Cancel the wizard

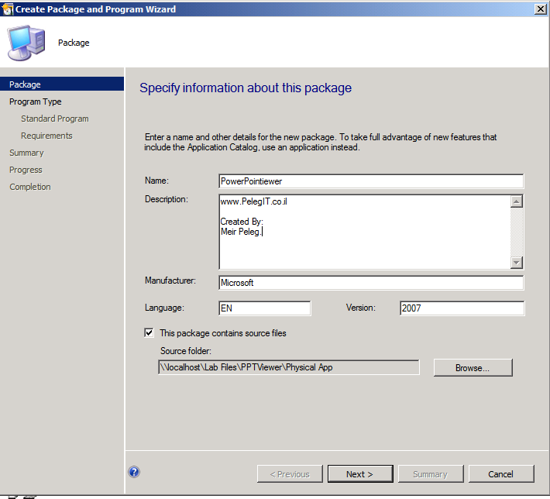tap(501, 474)
